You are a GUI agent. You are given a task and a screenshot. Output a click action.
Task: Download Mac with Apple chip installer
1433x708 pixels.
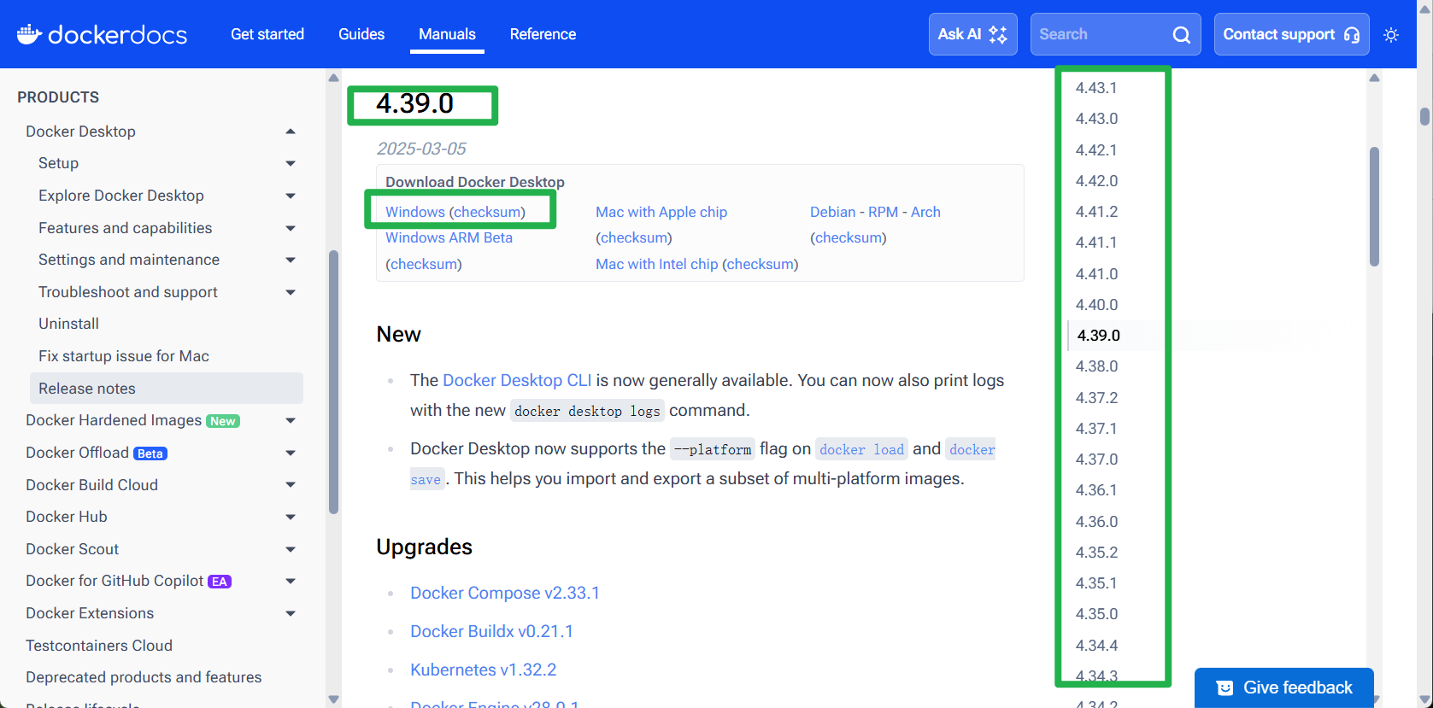click(x=661, y=212)
